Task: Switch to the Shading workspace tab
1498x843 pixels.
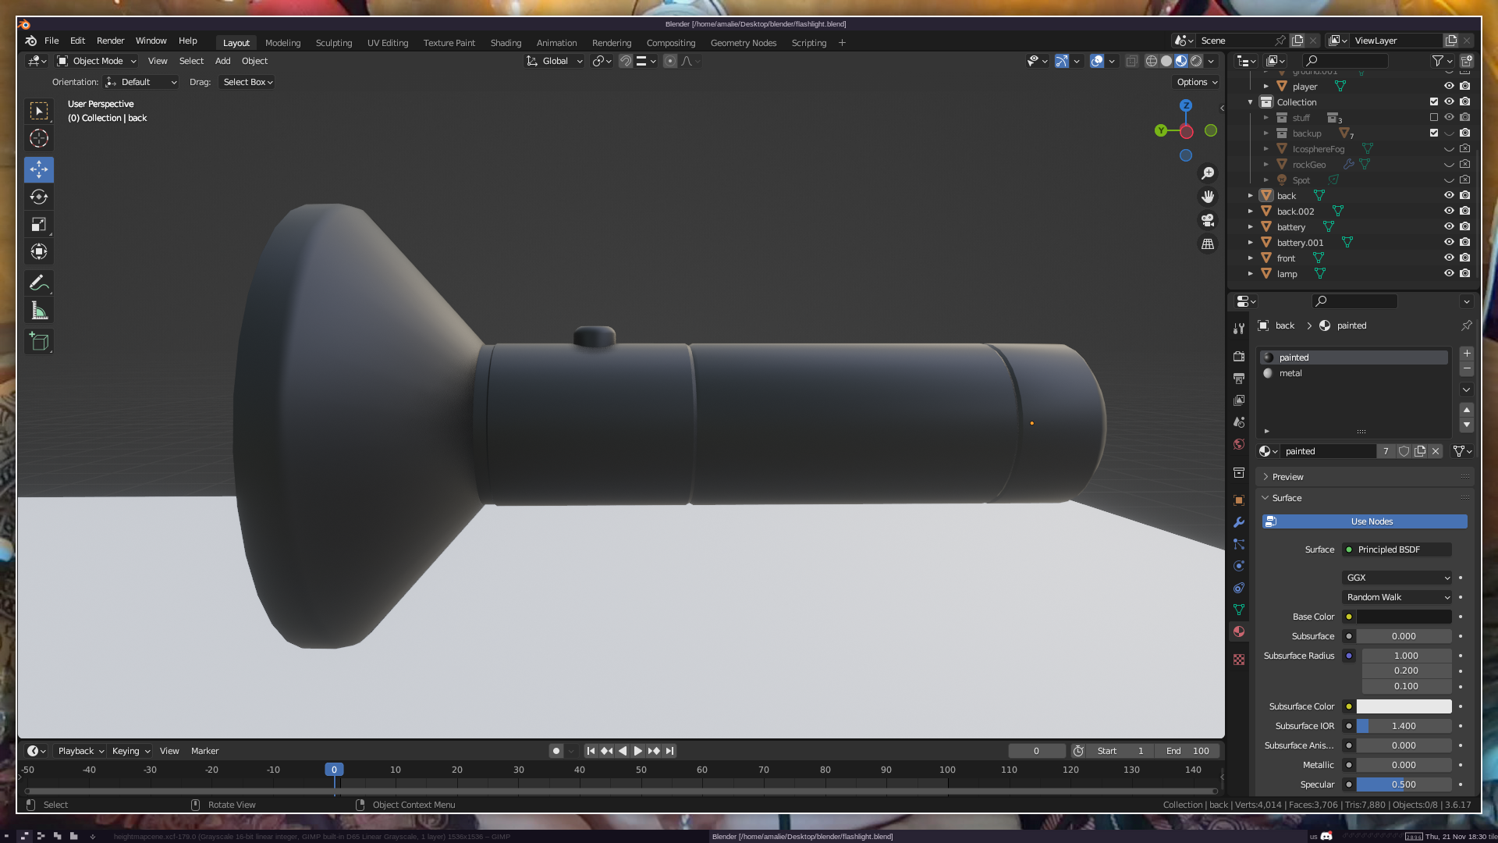Action: point(506,43)
